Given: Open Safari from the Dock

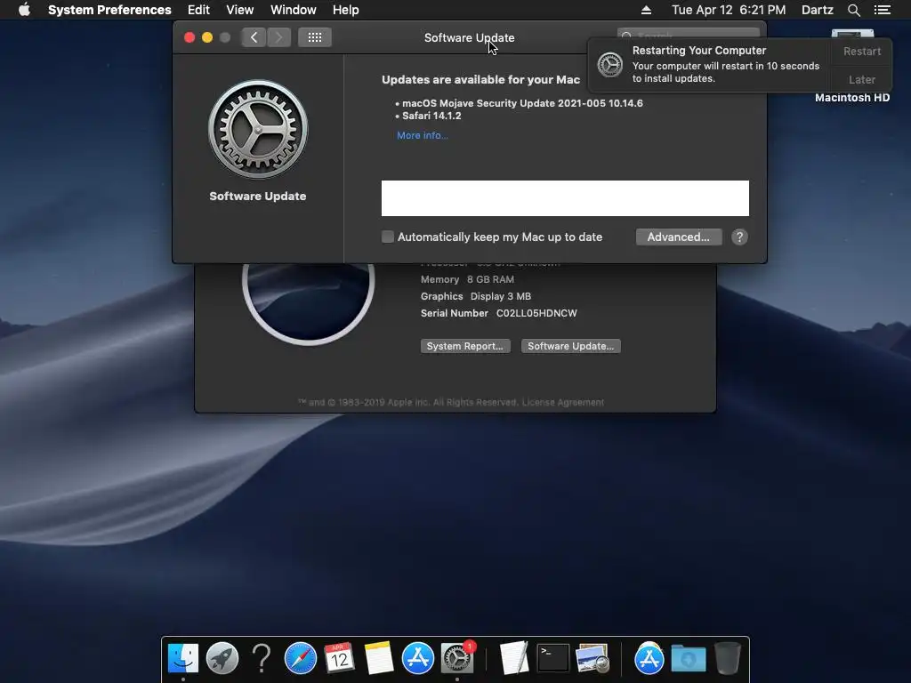Looking at the screenshot, I should click(301, 658).
